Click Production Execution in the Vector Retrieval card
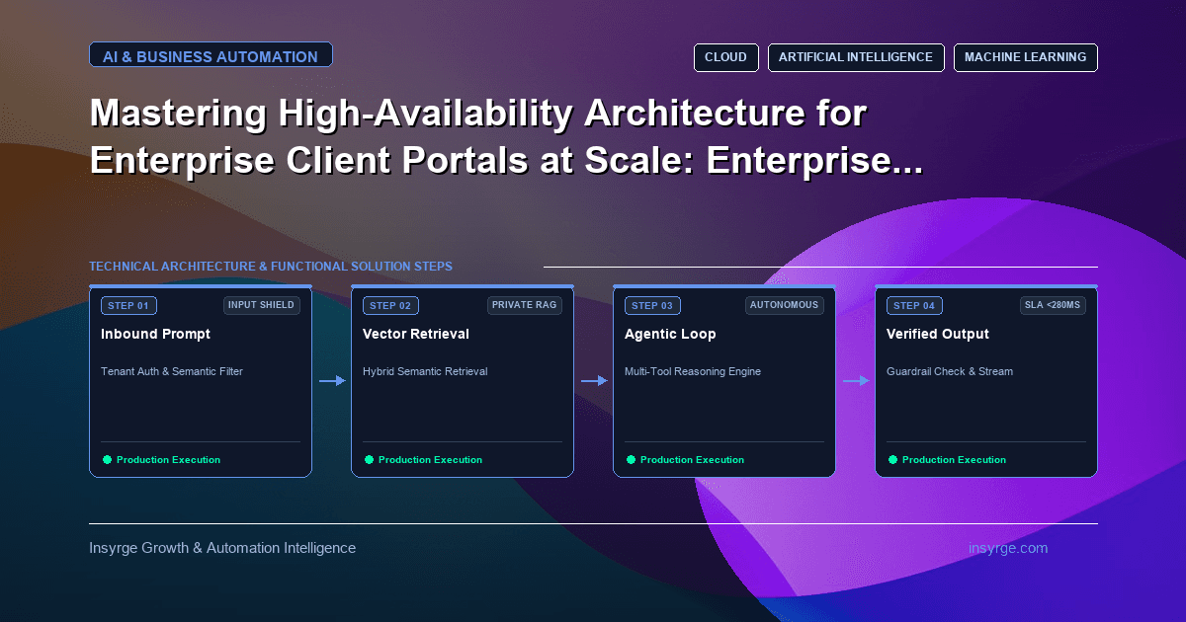This screenshot has height=622, width=1186. coord(430,459)
